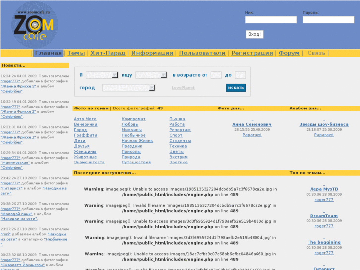
Task: Open the Знаменитости theme
Action: [x=89, y=162]
